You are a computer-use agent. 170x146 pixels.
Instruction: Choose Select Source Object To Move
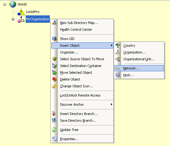tap(82, 59)
